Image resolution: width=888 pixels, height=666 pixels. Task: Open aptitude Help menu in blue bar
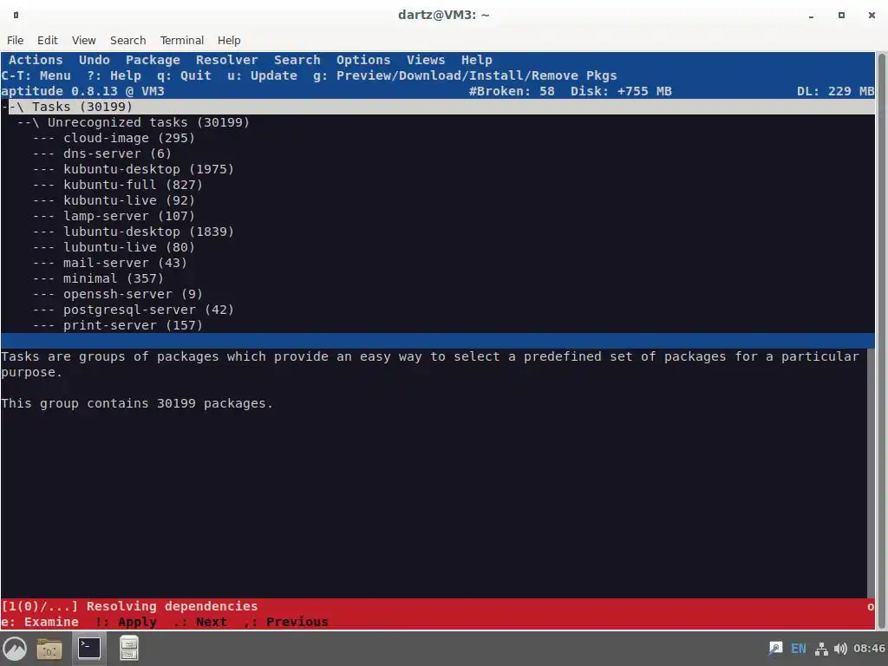pos(477,60)
